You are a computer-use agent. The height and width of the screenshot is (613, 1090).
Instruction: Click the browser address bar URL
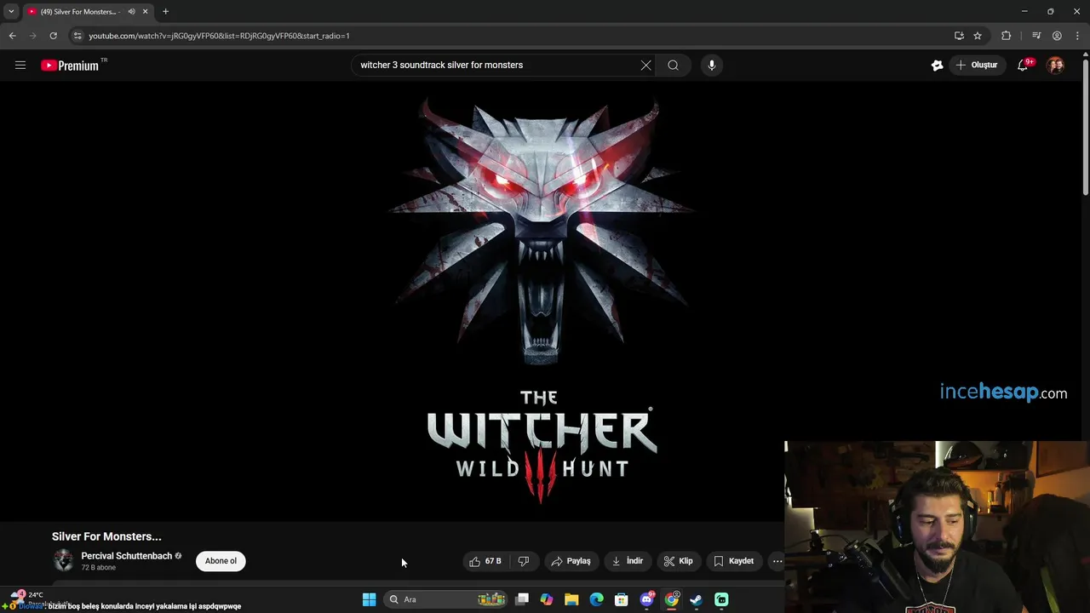(x=219, y=36)
